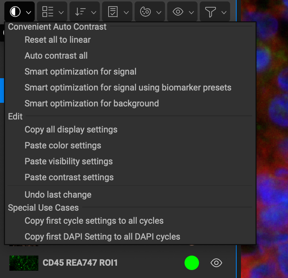Image resolution: width=288 pixels, height=278 pixels.
Task: Expand the visibility eye dropdown arrow
Action: (x=191, y=13)
